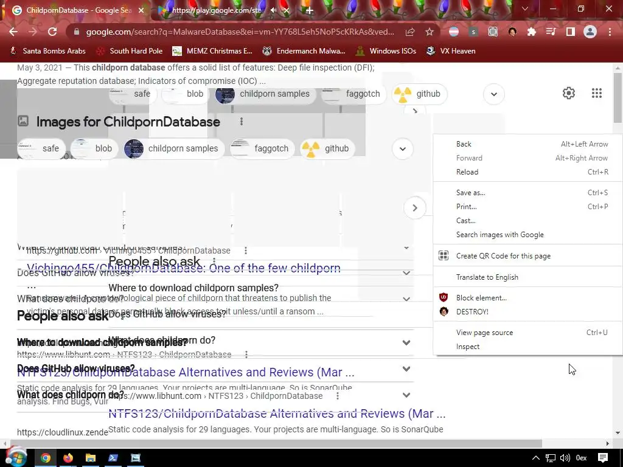Open the system tray volume icon
This screenshot has width=623, height=467.
[565, 458]
